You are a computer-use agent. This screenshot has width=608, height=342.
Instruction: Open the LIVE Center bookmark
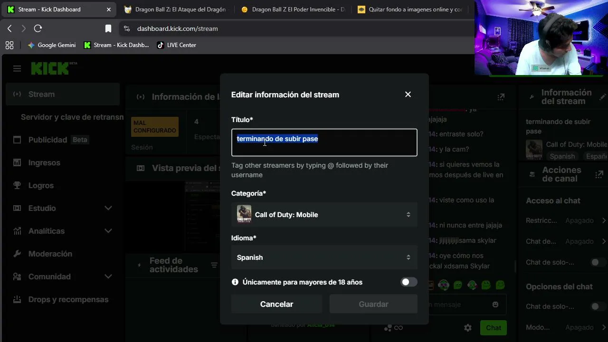177,45
